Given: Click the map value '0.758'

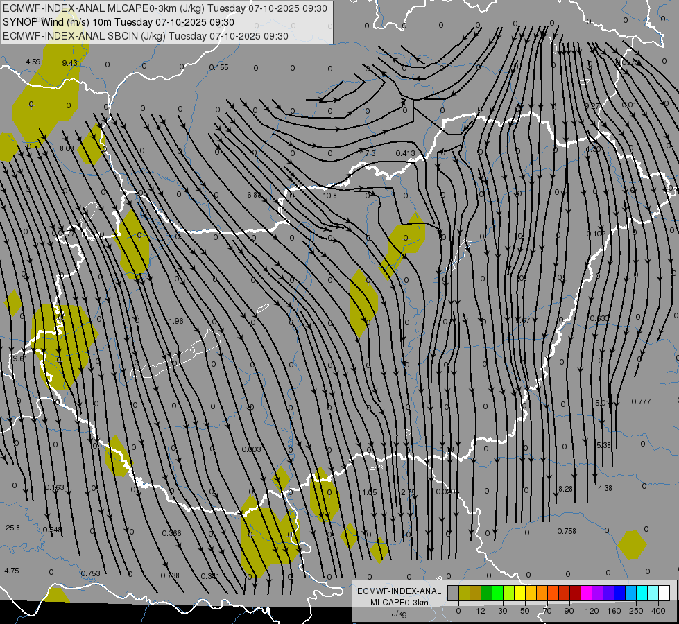Looking at the screenshot, I should click(x=567, y=531).
